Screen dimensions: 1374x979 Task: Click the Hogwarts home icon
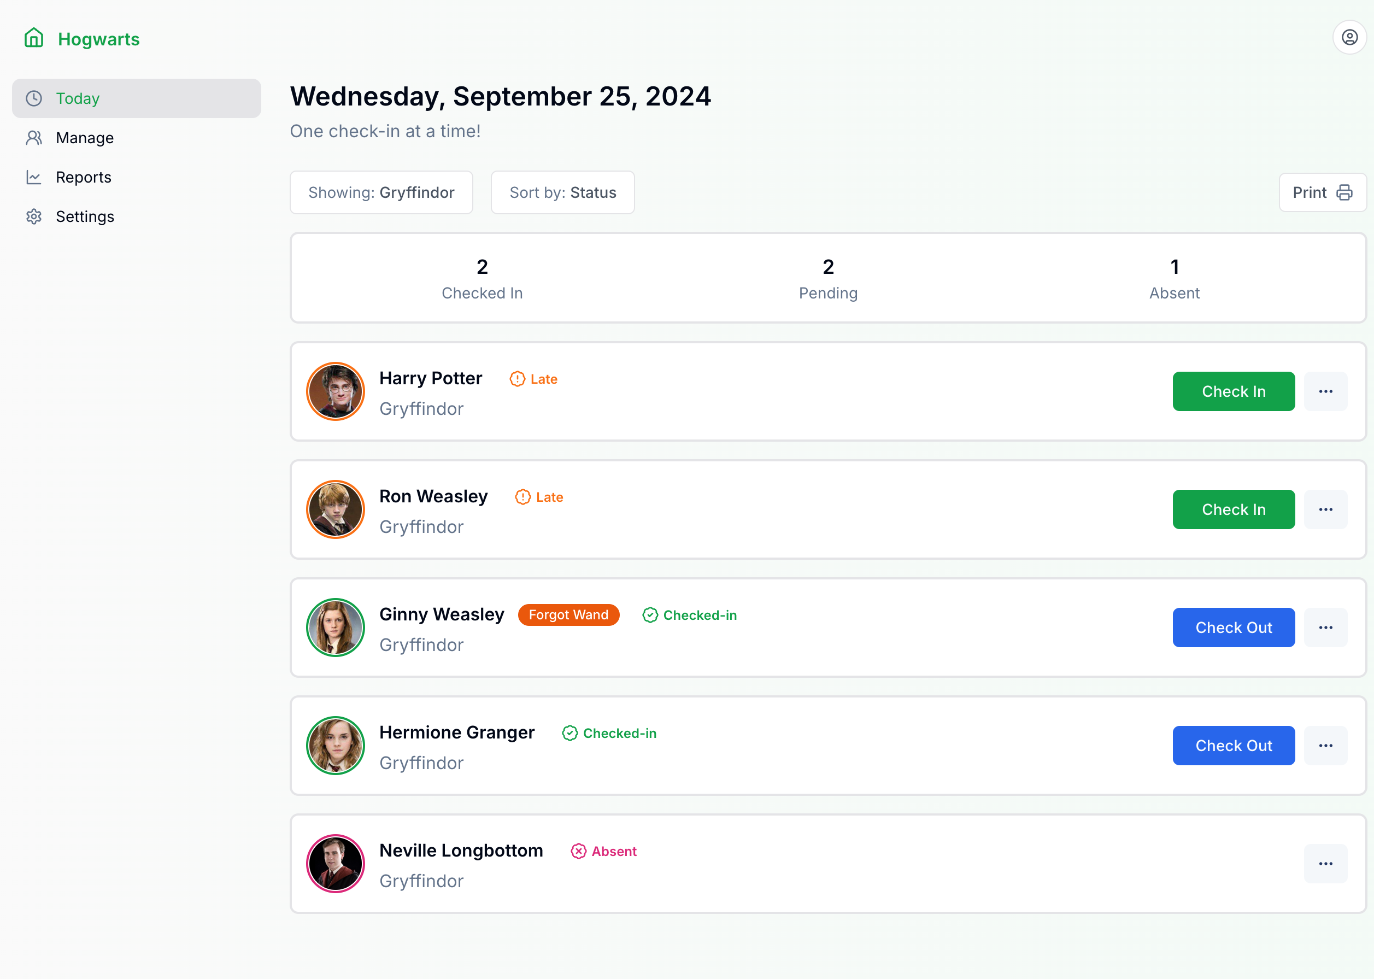(34, 38)
